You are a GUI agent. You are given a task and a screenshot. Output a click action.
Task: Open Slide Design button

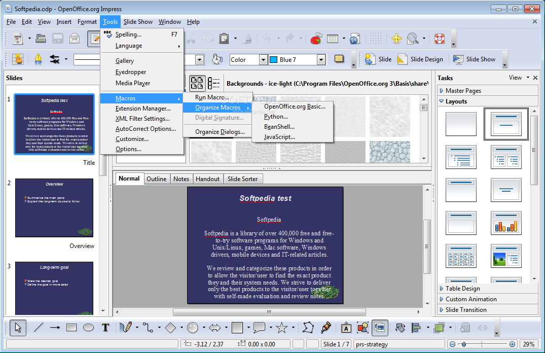coord(420,59)
